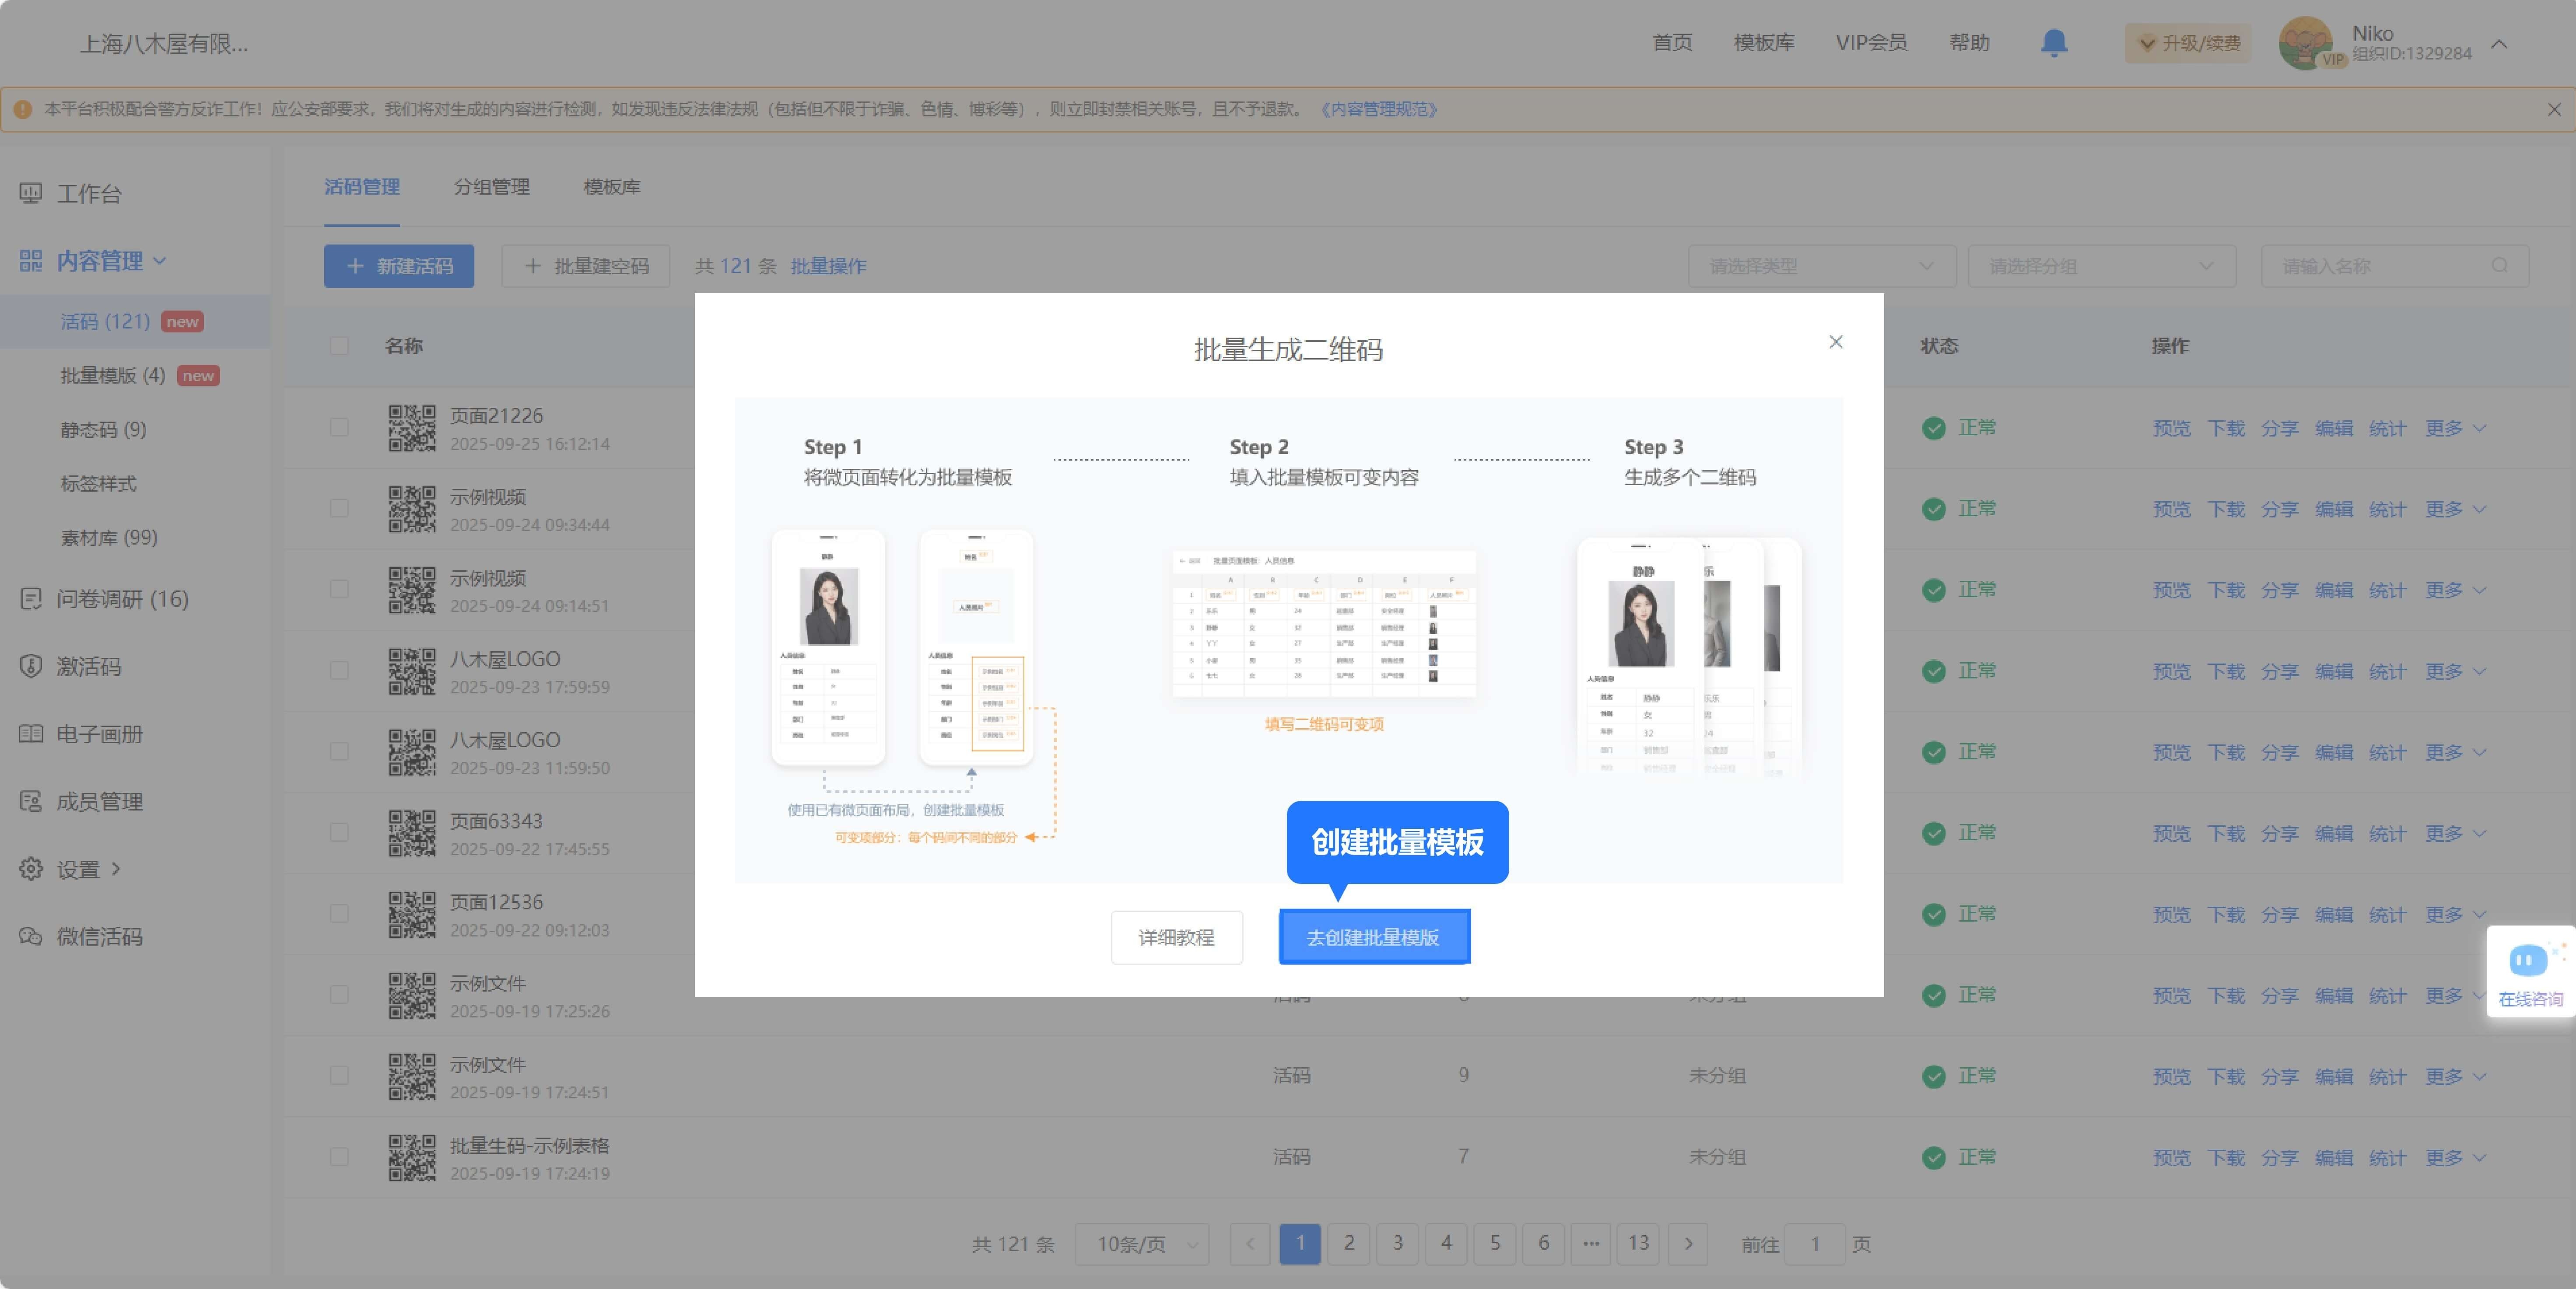Open 电子画册 in the sidebar
Viewport: 2576px width, 1289px height.
tap(98, 734)
